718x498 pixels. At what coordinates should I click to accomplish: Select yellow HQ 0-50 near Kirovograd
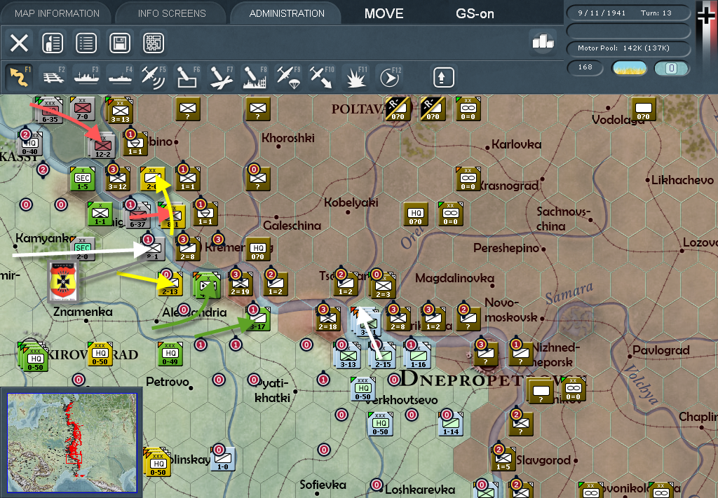tap(100, 354)
